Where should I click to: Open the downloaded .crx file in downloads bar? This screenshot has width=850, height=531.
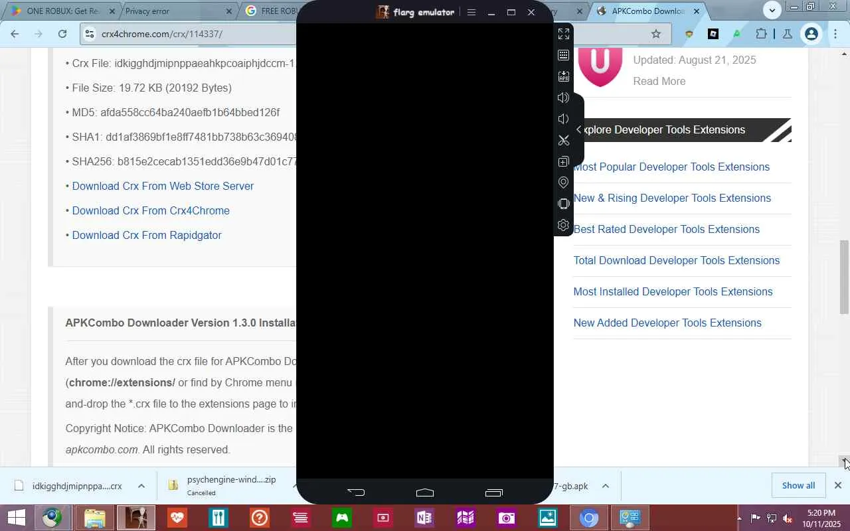coord(69,486)
